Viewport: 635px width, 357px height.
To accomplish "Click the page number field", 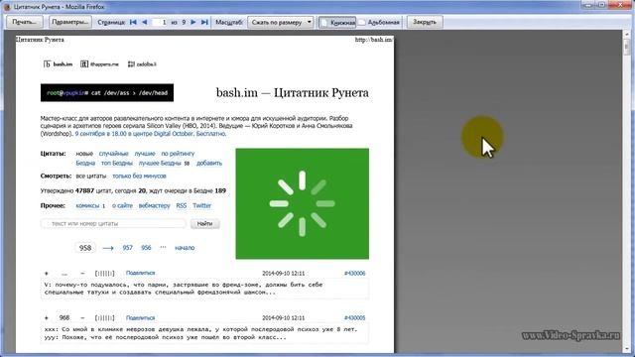I will 160,22.
